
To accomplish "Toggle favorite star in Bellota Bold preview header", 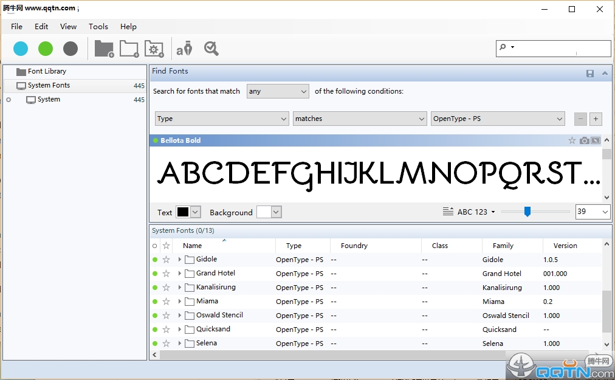I will click(572, 140).
